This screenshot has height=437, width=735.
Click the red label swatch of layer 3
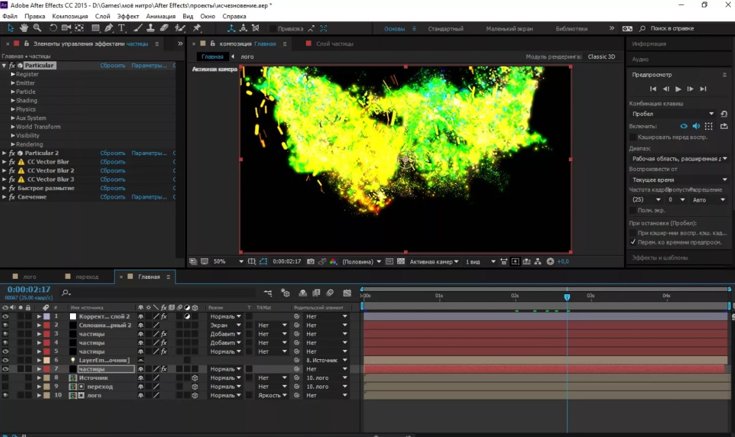coord(47,334)
